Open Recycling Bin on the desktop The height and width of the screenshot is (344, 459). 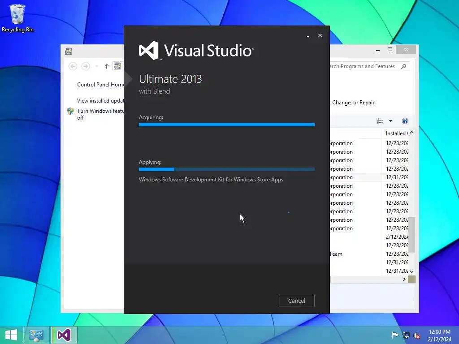(17, 18)
